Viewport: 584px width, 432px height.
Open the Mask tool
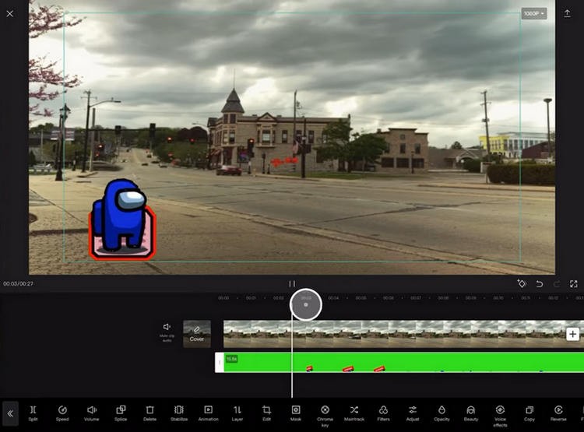pos(296,413)
